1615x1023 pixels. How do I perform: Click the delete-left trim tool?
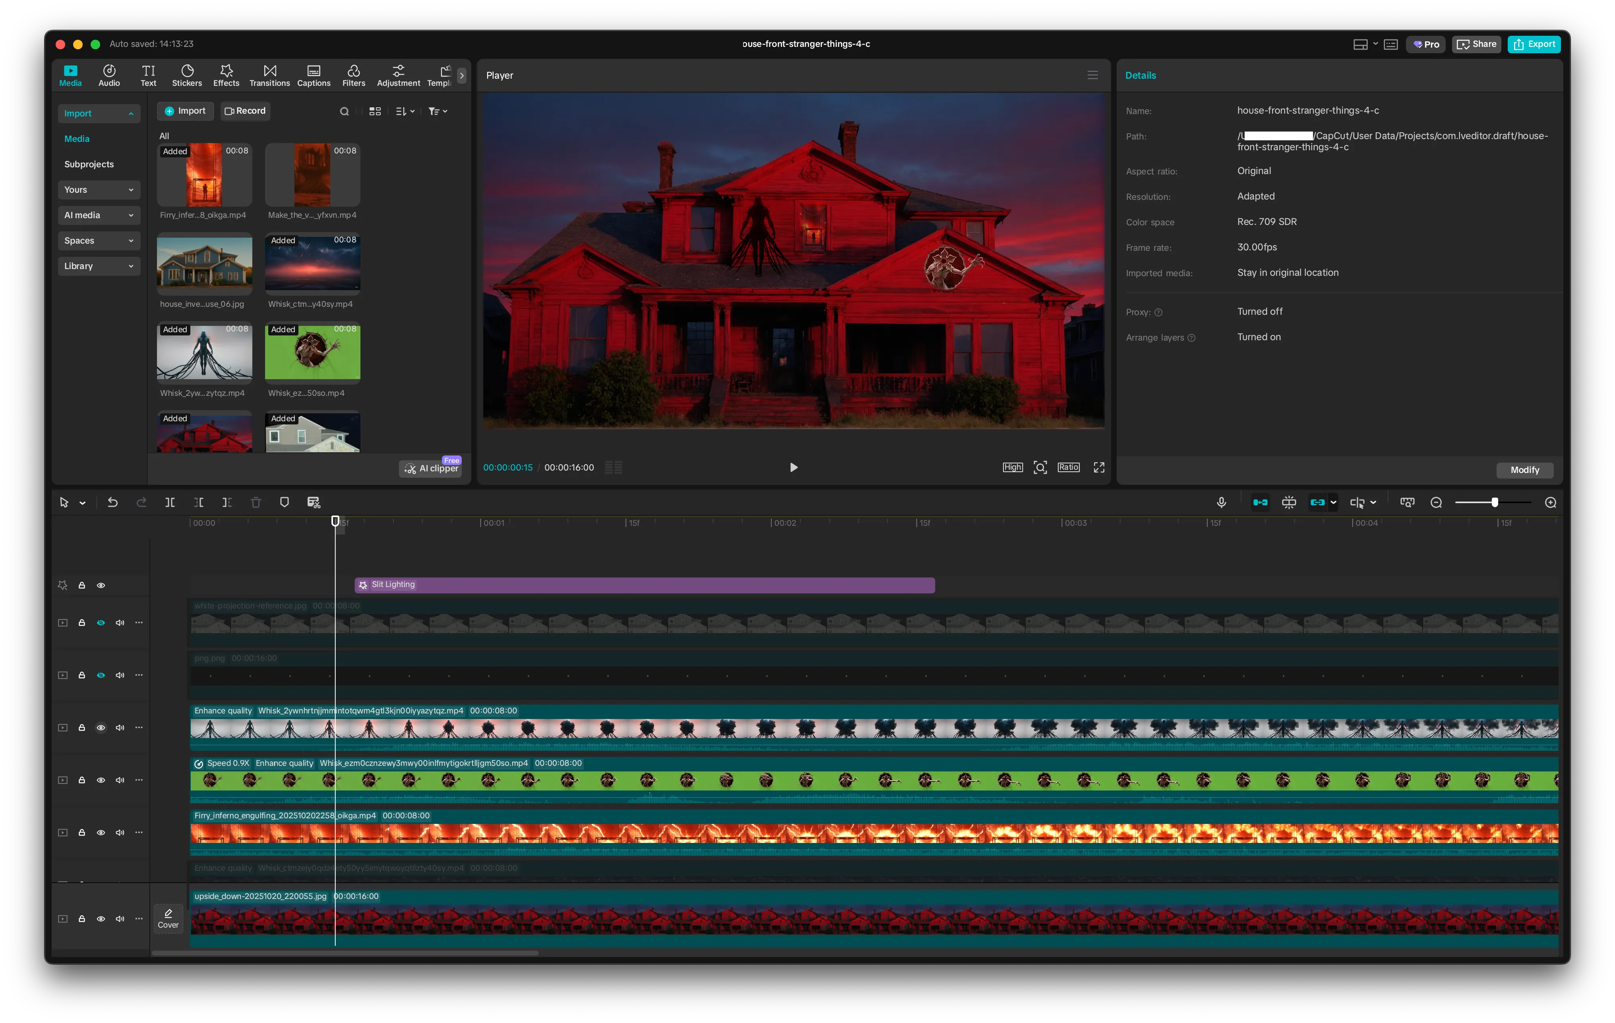[x=199, y=502]
